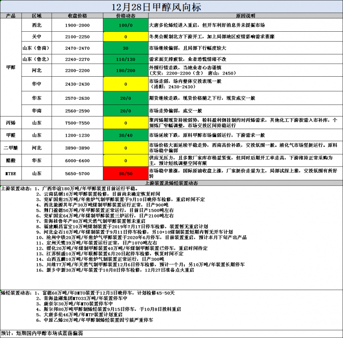Select the price cell 2470-2470
This screenshot has height=338, width=343.
(78, 48)
